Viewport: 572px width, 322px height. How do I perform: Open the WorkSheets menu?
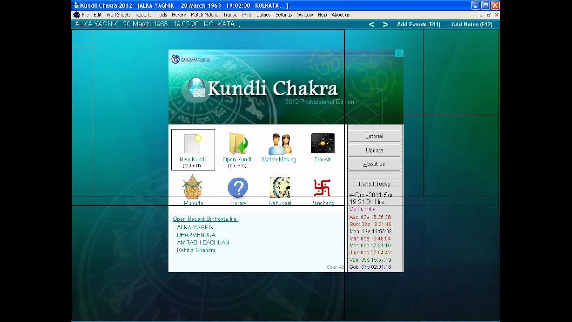(118, 15)
